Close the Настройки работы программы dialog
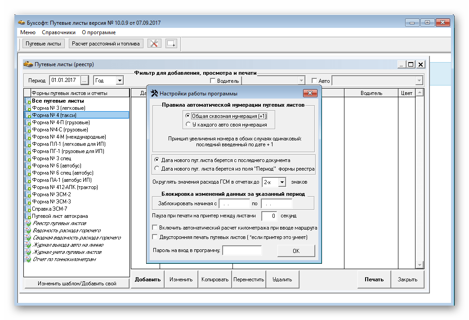Image resolution: width=469 pixels, height=320 pixels. click(x=310, y=93)
